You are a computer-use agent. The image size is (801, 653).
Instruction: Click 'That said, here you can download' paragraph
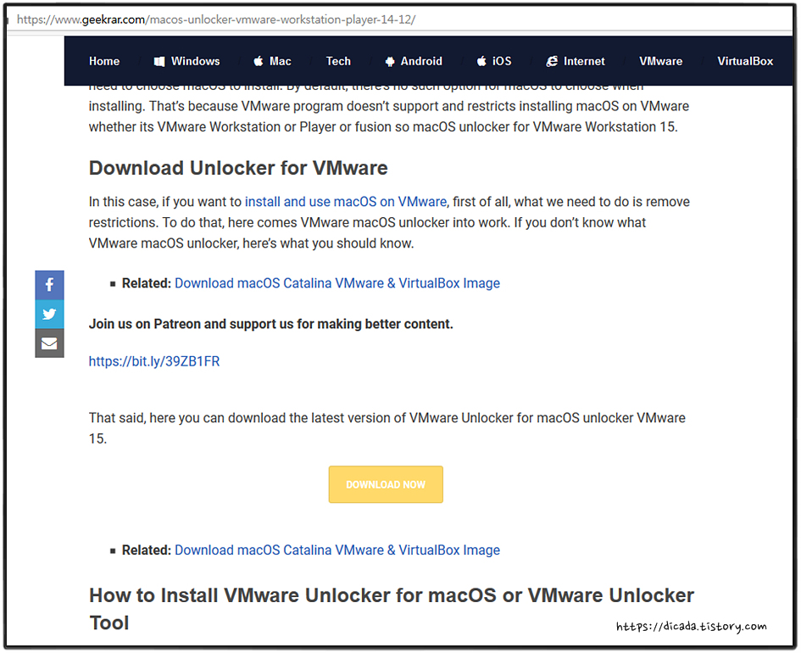pyautogui.click(x=387, y=428)
